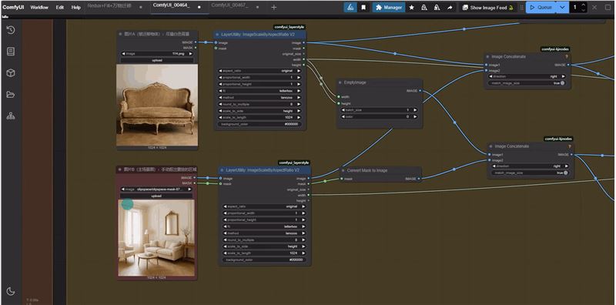Click the drag handle beside Queue button
This screenshot has width=616, height=305.
[x=522, y=7]
